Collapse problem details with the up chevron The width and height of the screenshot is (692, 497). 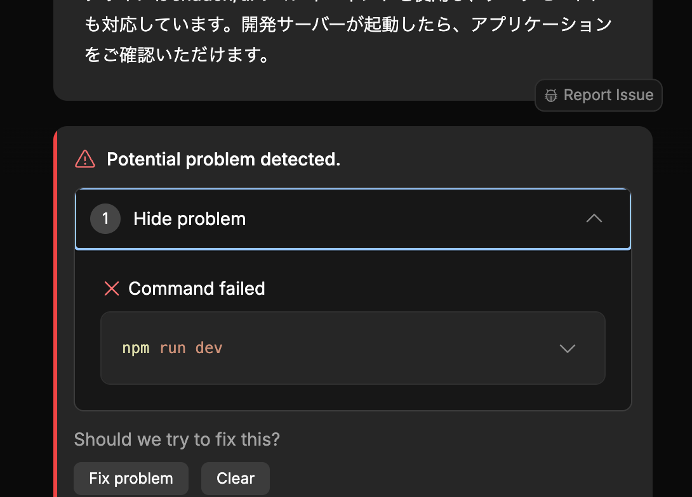[594, 219]
